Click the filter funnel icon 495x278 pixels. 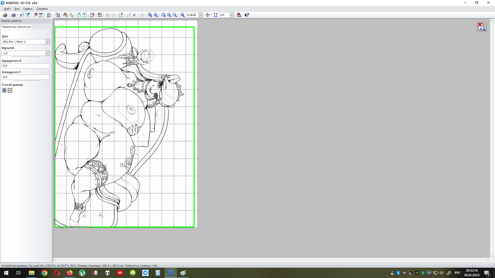[x=28, y=15]
